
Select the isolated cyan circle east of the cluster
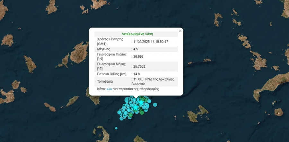pos(155,104)
